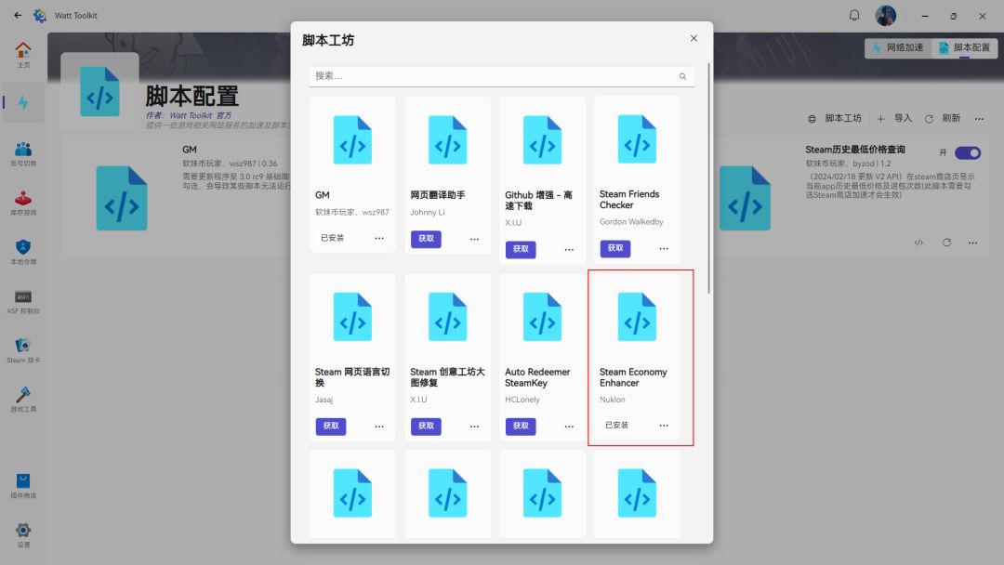Click the dialog vertical scrollbar
Viewport: 1004px width, 565px height.
pos(708,177)
